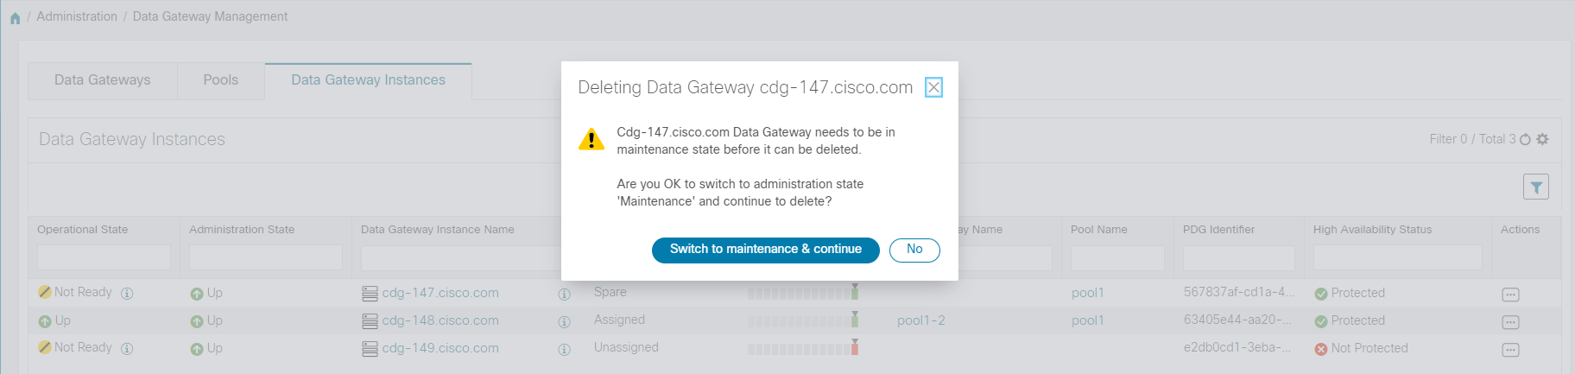This screenshot has height=374, width=1575.
Task: Show info for cdg-148.cisco.com instance
Action: coord(564,322)
